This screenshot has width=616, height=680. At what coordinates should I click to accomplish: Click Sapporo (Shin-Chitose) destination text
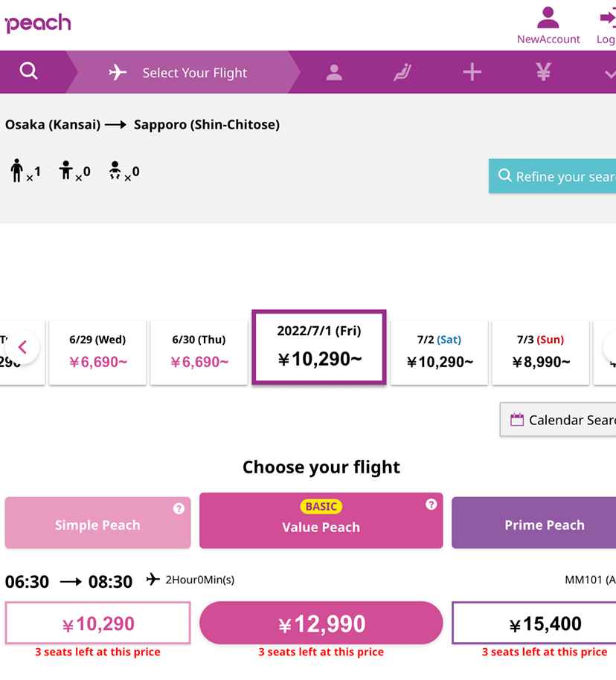pyautogui.click(x=207, y=125)
